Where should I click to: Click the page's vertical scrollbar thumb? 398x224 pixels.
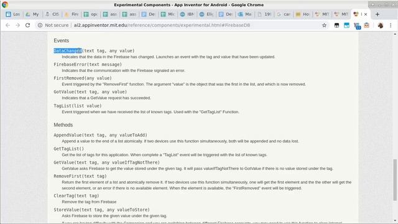click(x=395, y=180)
